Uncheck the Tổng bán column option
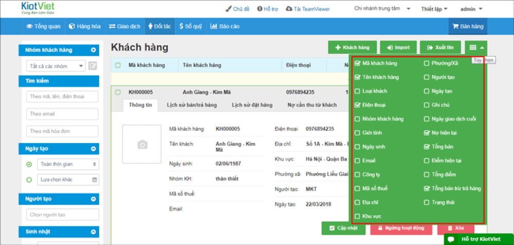This screenshot has height=245, width=514. click(x=427, y=147)
